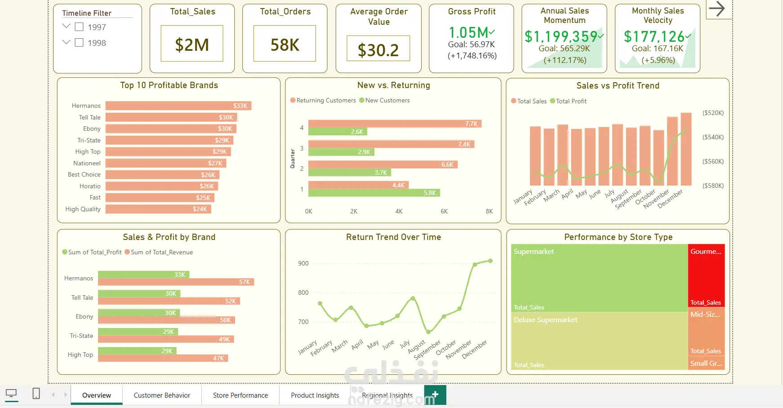Viewport: 783px width, 408px height.
Task: Open the Customer Behavior tab
Action: (162, 395)
